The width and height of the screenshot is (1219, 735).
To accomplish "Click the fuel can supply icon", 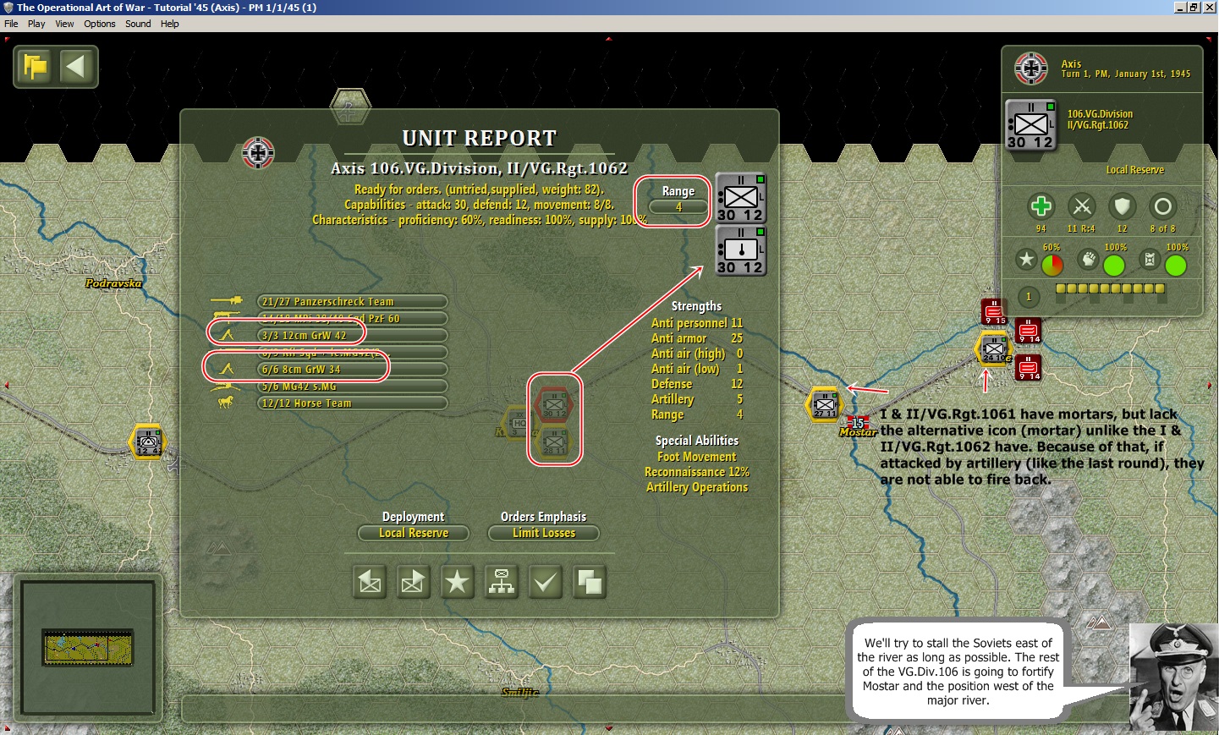I will (1150, 260).
